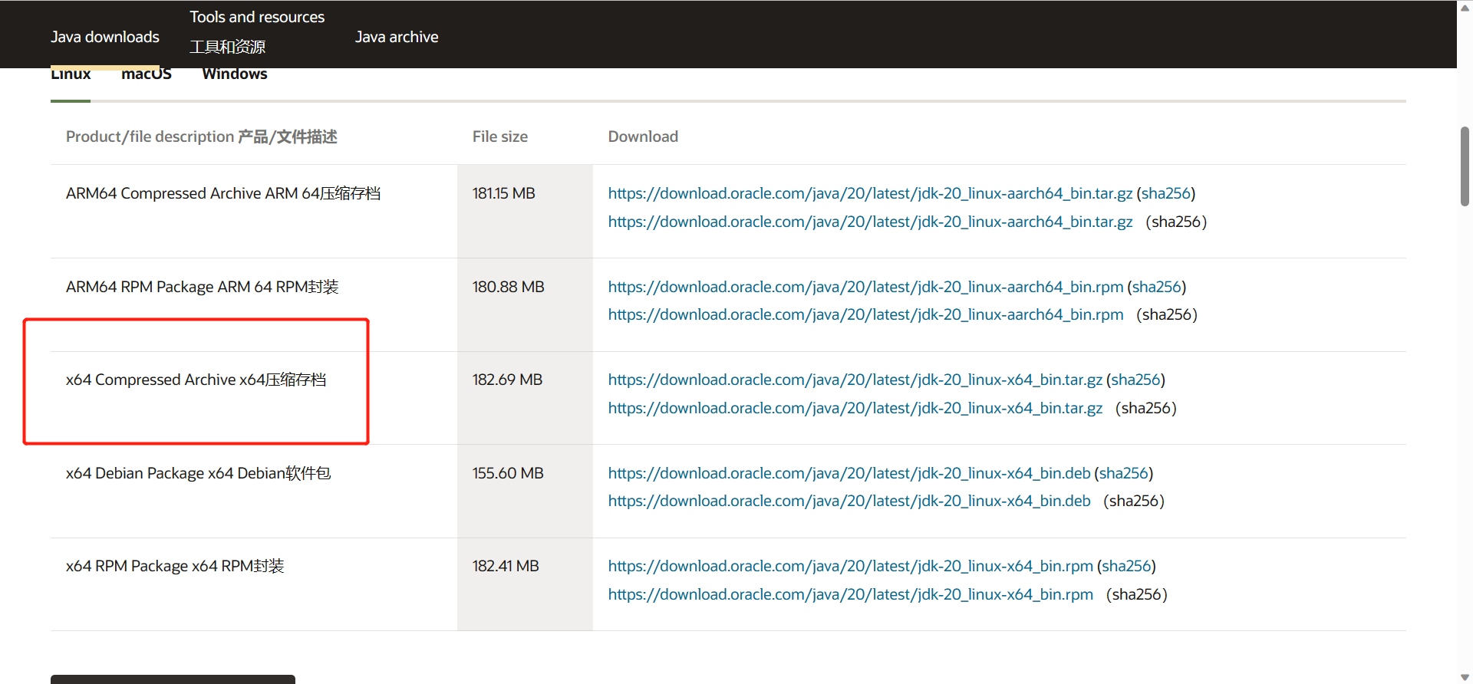Click the first jdk-20_linux-aarch64_bin.rpm download link

point(865,287)
